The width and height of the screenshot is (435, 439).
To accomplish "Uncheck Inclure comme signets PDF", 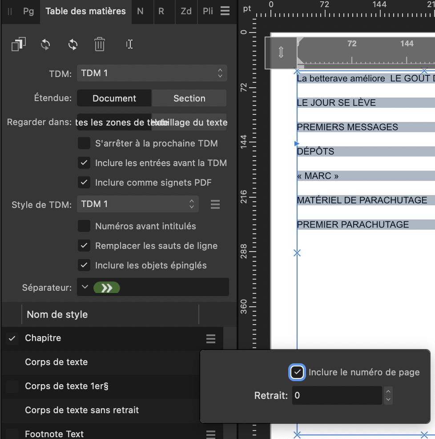I will (x=84, y=182).
